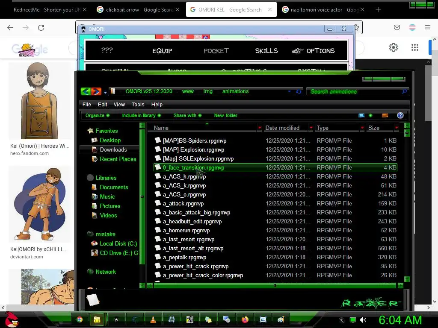Open the Edit menu in Explorer
The height and width of the screenshot is (328, 438).
102,105
